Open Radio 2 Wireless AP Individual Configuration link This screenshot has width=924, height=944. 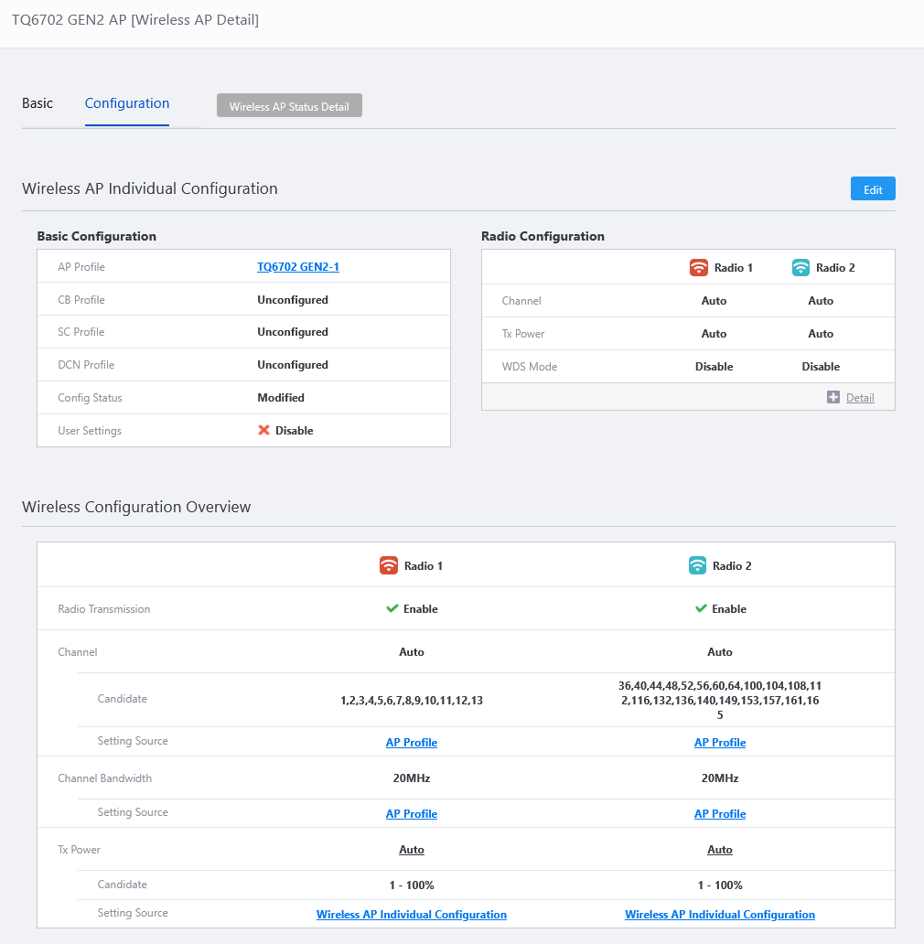coord(720,915)
